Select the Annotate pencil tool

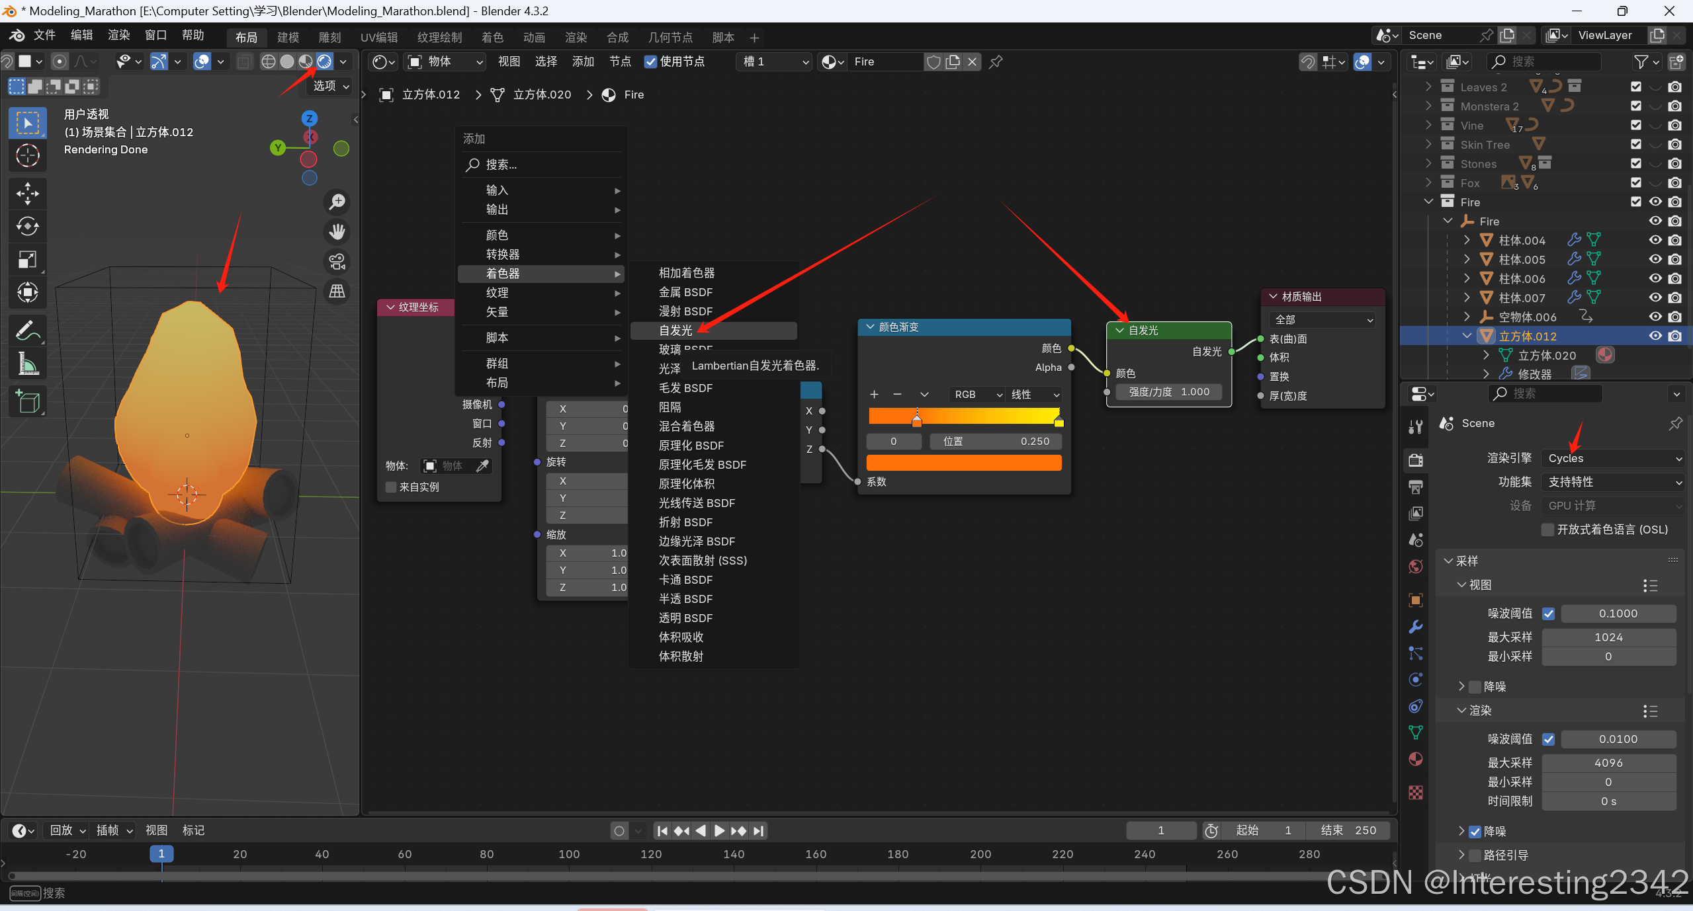[x=27, y=330]
